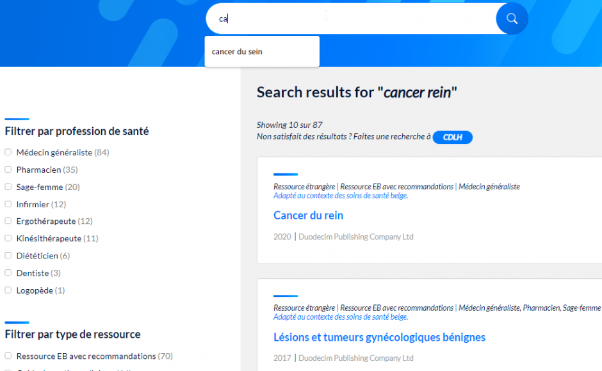Click the search input containing "ca"
This screenshot has height=371, width=602.
tap(352, 19)
